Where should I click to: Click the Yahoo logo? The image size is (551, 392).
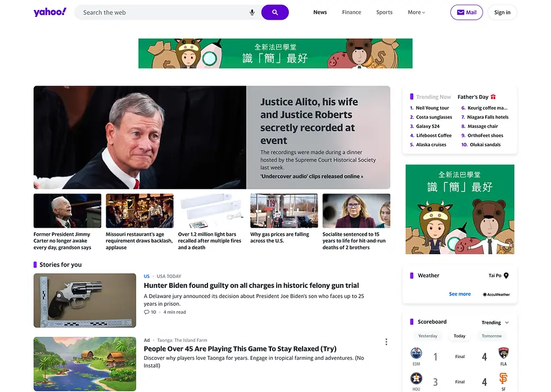coord(50,12)
